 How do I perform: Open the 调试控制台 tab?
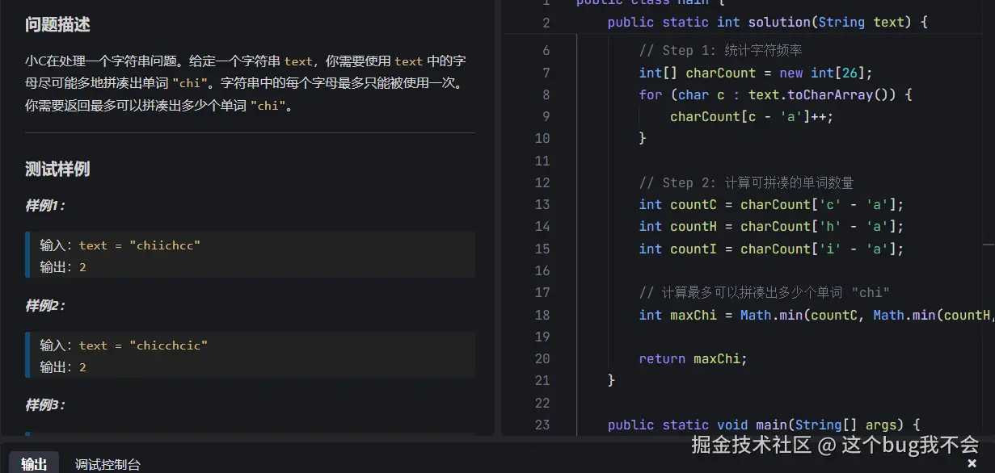[x=108, y=464]
